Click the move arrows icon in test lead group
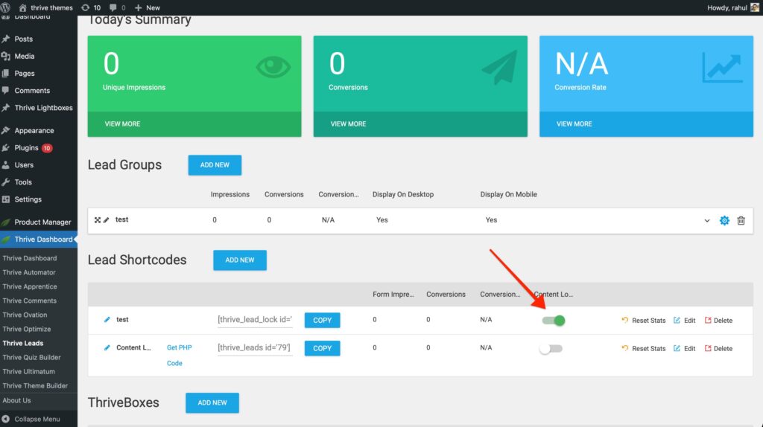This screenshot has height=427, width=763. coord(97,220)
